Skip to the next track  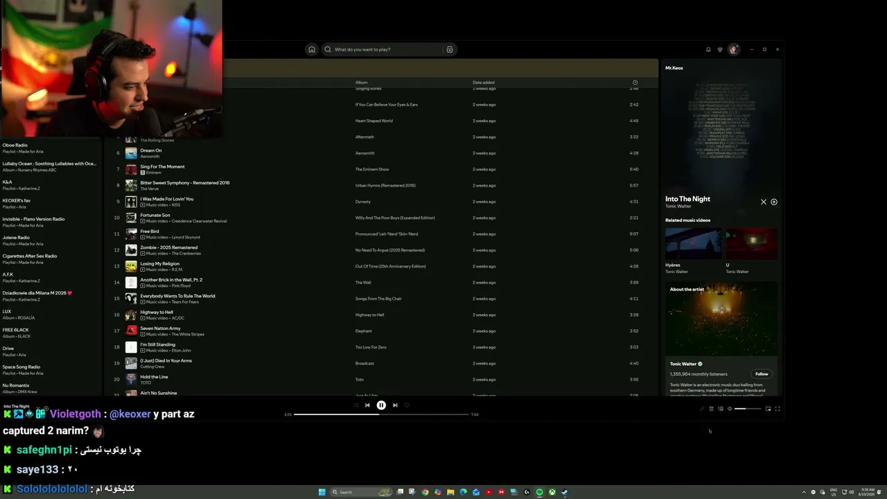point(395,405)
